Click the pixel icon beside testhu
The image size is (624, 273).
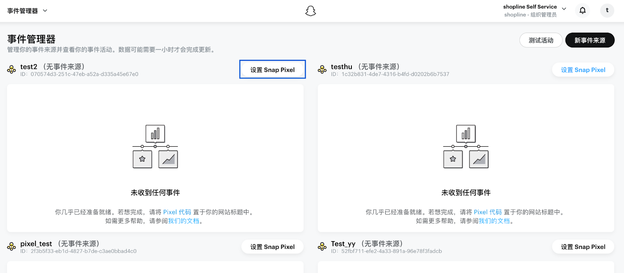pyautogui.click(x=322, y=70)
